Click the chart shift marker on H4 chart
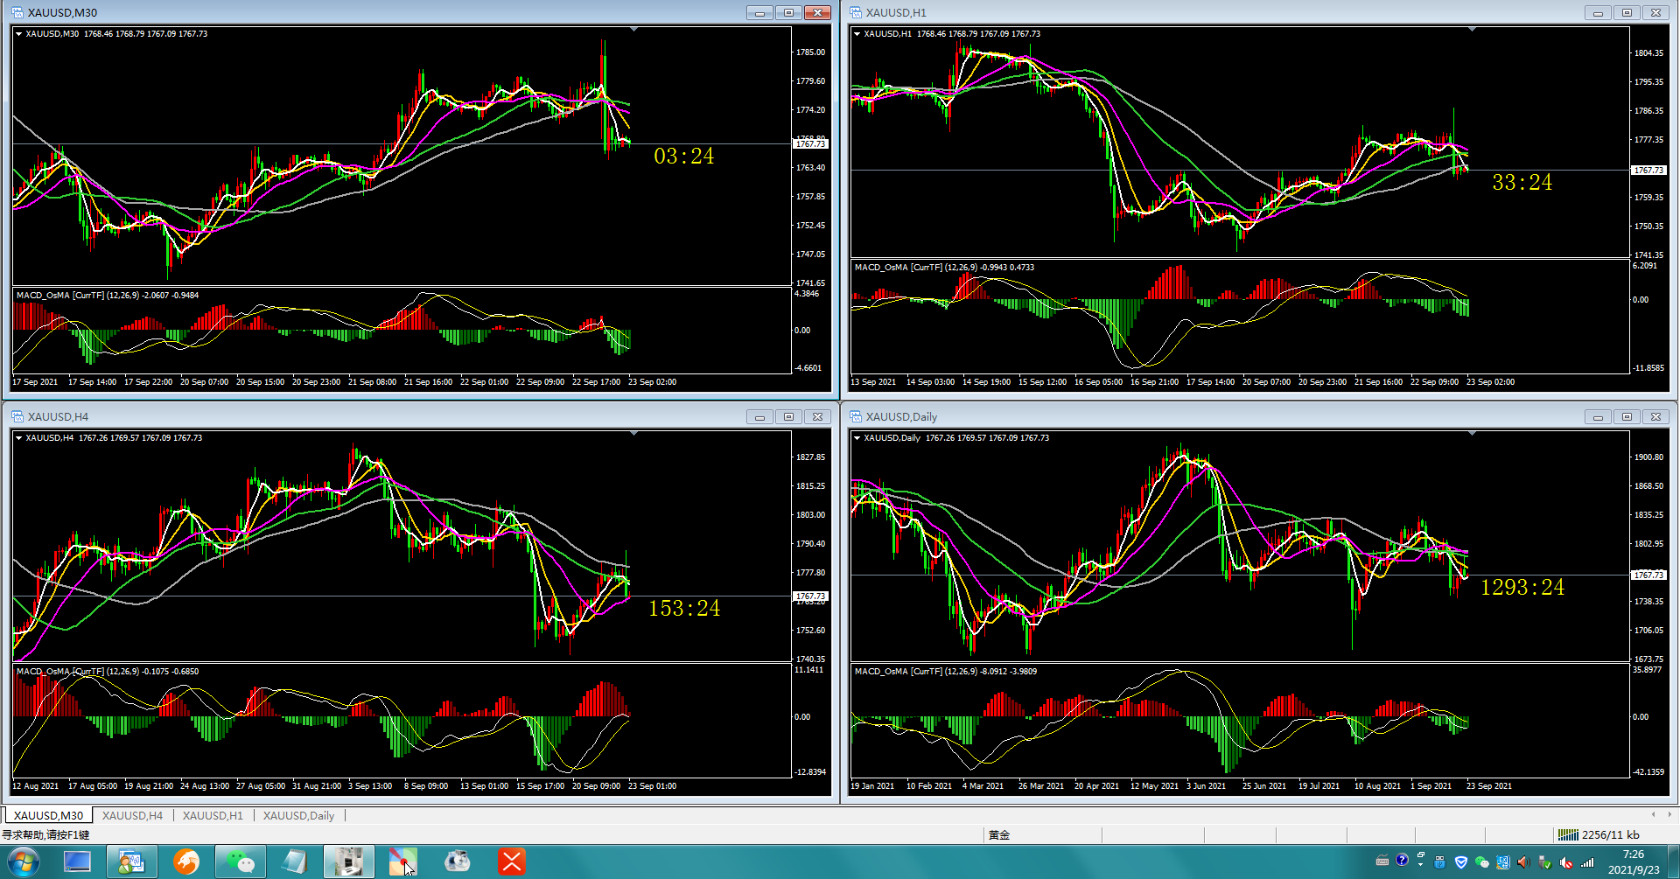 tap(633, 434)
